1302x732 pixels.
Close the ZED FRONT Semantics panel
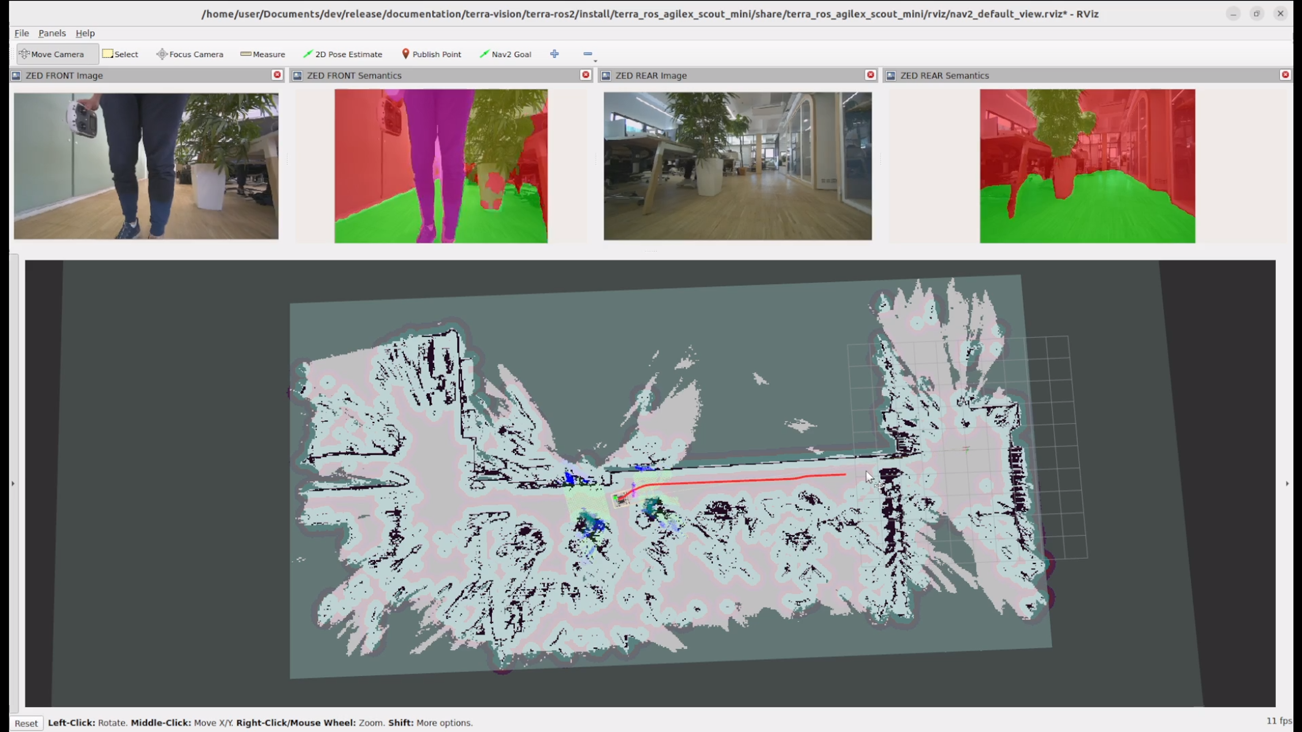pyautogui.click(x=585, y=75)
